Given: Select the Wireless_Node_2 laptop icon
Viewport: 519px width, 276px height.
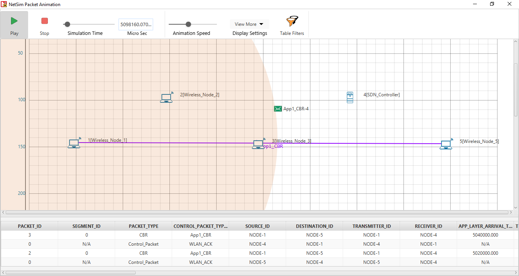Looking at the screenshot, I should tap(166, 98).
